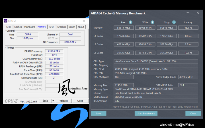Switch to the CPU tab in CPU-Z
205x128 pixels.
coord(9,27)
